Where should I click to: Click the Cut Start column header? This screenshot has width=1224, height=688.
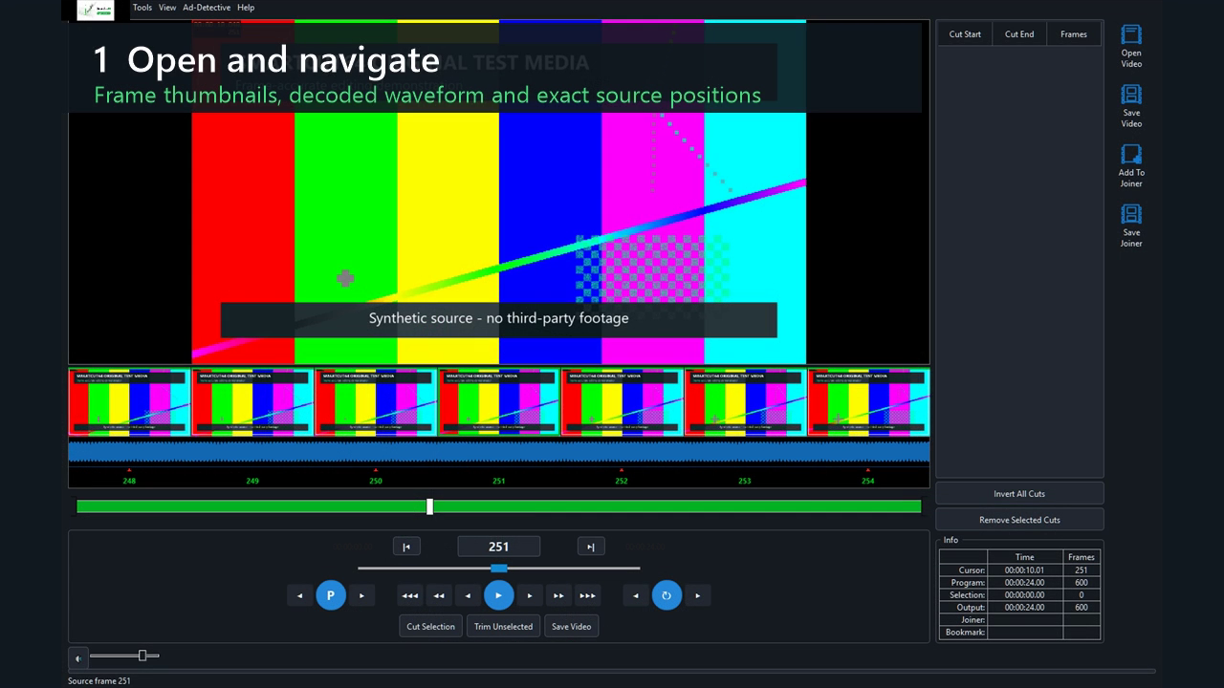[x=965, y=34]
